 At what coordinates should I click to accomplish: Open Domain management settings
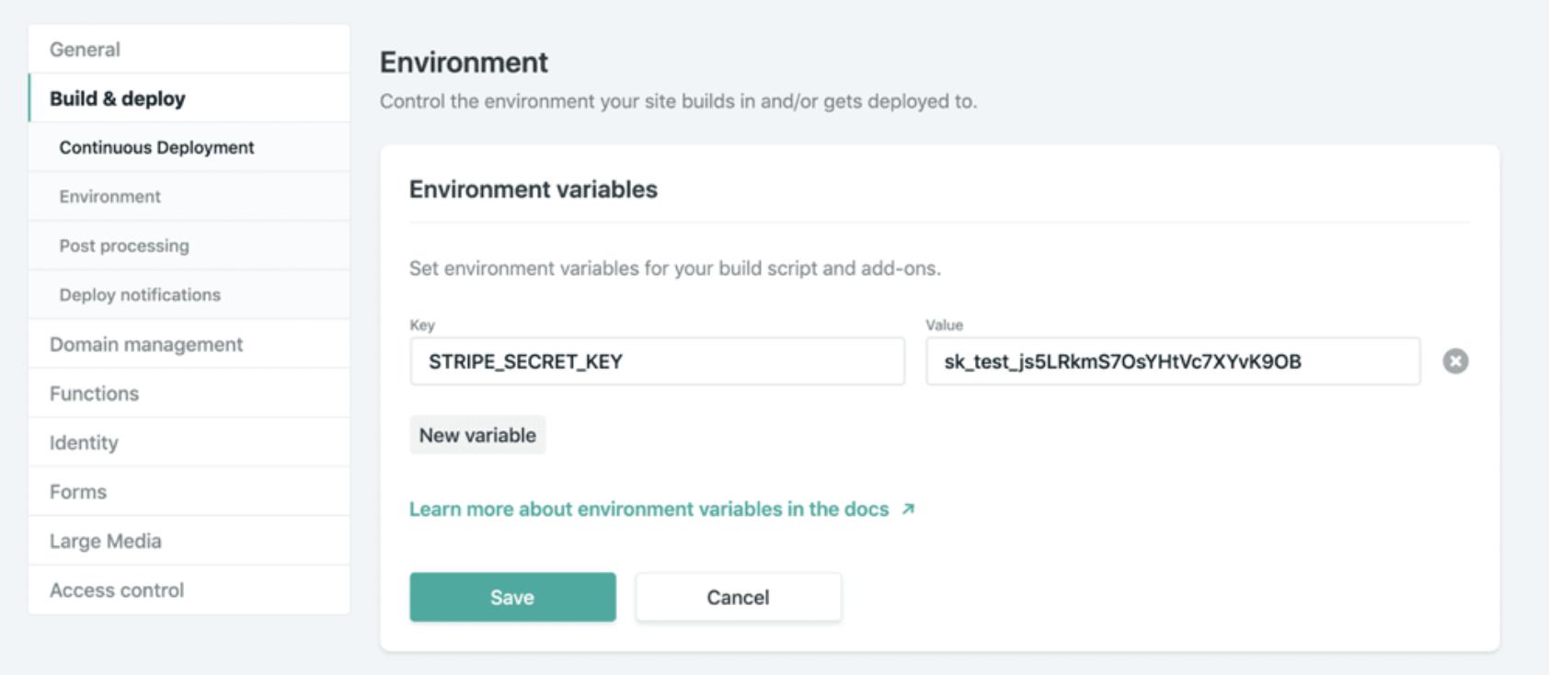coord(146,344)
